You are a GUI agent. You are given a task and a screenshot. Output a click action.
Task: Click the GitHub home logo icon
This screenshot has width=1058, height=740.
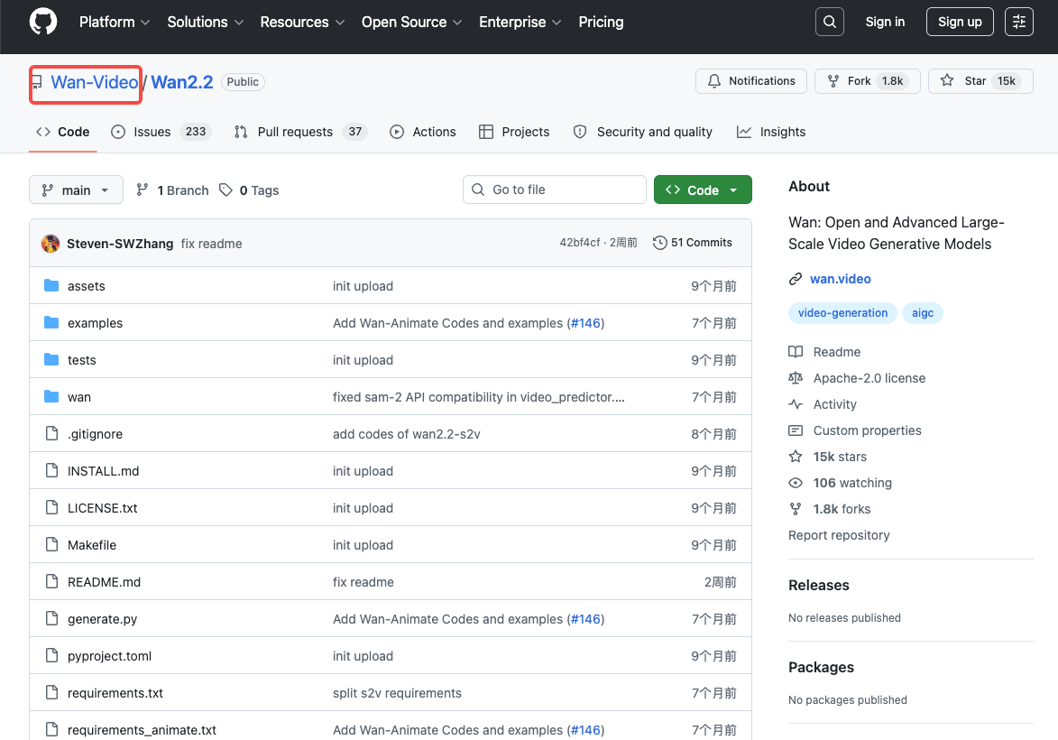pos(42,22)
